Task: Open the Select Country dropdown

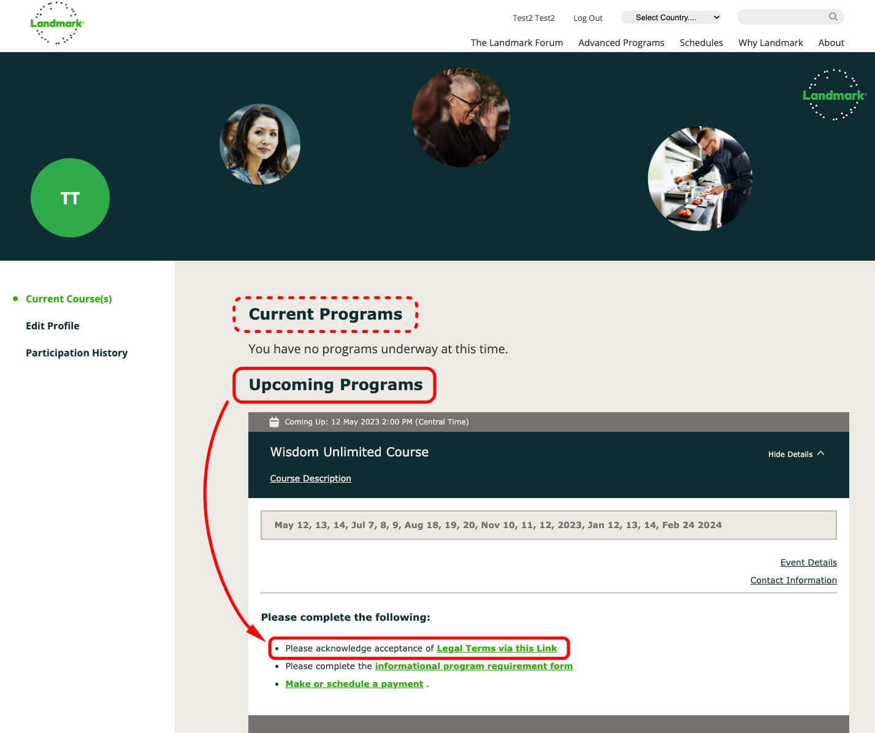Action: point(671,17)
